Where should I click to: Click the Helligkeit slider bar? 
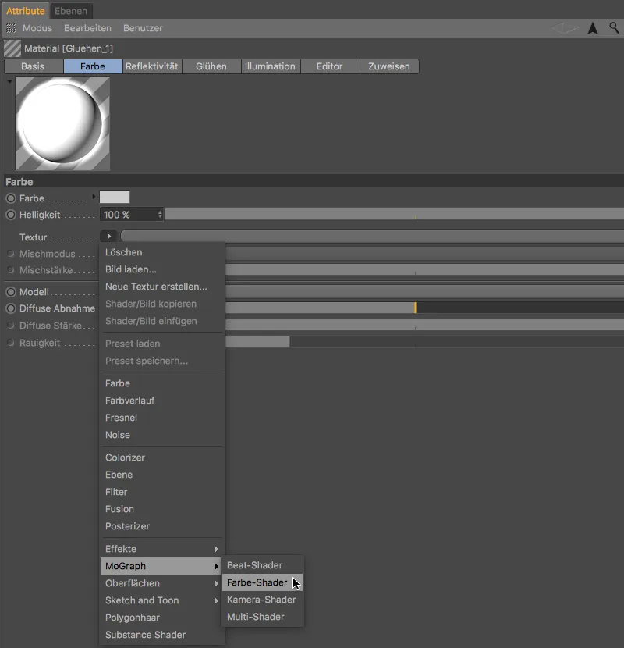(x=394, y=215)
